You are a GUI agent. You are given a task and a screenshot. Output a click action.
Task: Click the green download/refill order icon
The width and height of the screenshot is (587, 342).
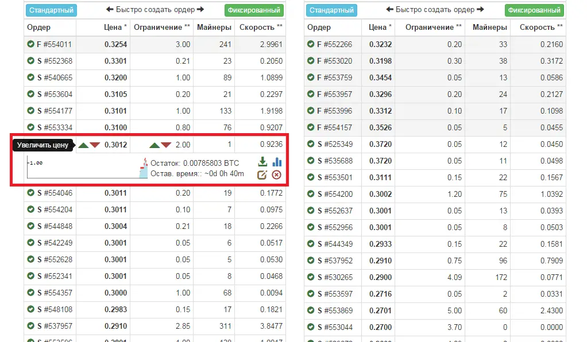(262, 162)
